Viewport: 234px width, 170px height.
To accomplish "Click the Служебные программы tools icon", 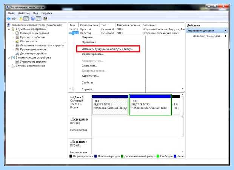I will click(x=13, y=29).
